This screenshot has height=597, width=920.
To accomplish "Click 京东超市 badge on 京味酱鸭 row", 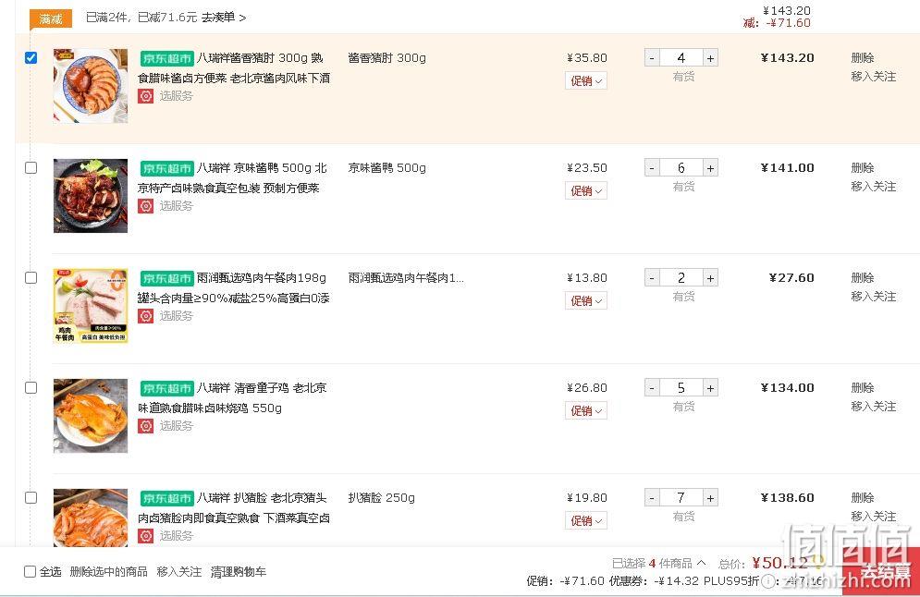I will click(166, 168).
